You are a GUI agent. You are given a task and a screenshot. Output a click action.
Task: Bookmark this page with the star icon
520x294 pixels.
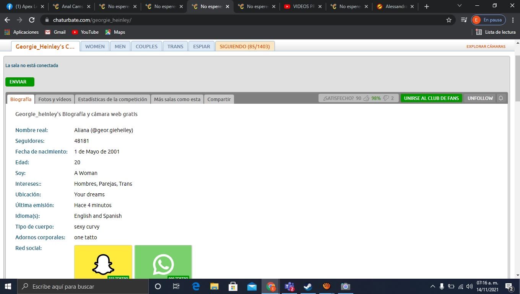point(449,20)
